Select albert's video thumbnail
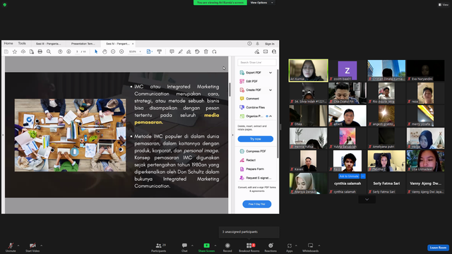This screenshot has height=254, width=452. pyautogui.click(x=347, y=116)
